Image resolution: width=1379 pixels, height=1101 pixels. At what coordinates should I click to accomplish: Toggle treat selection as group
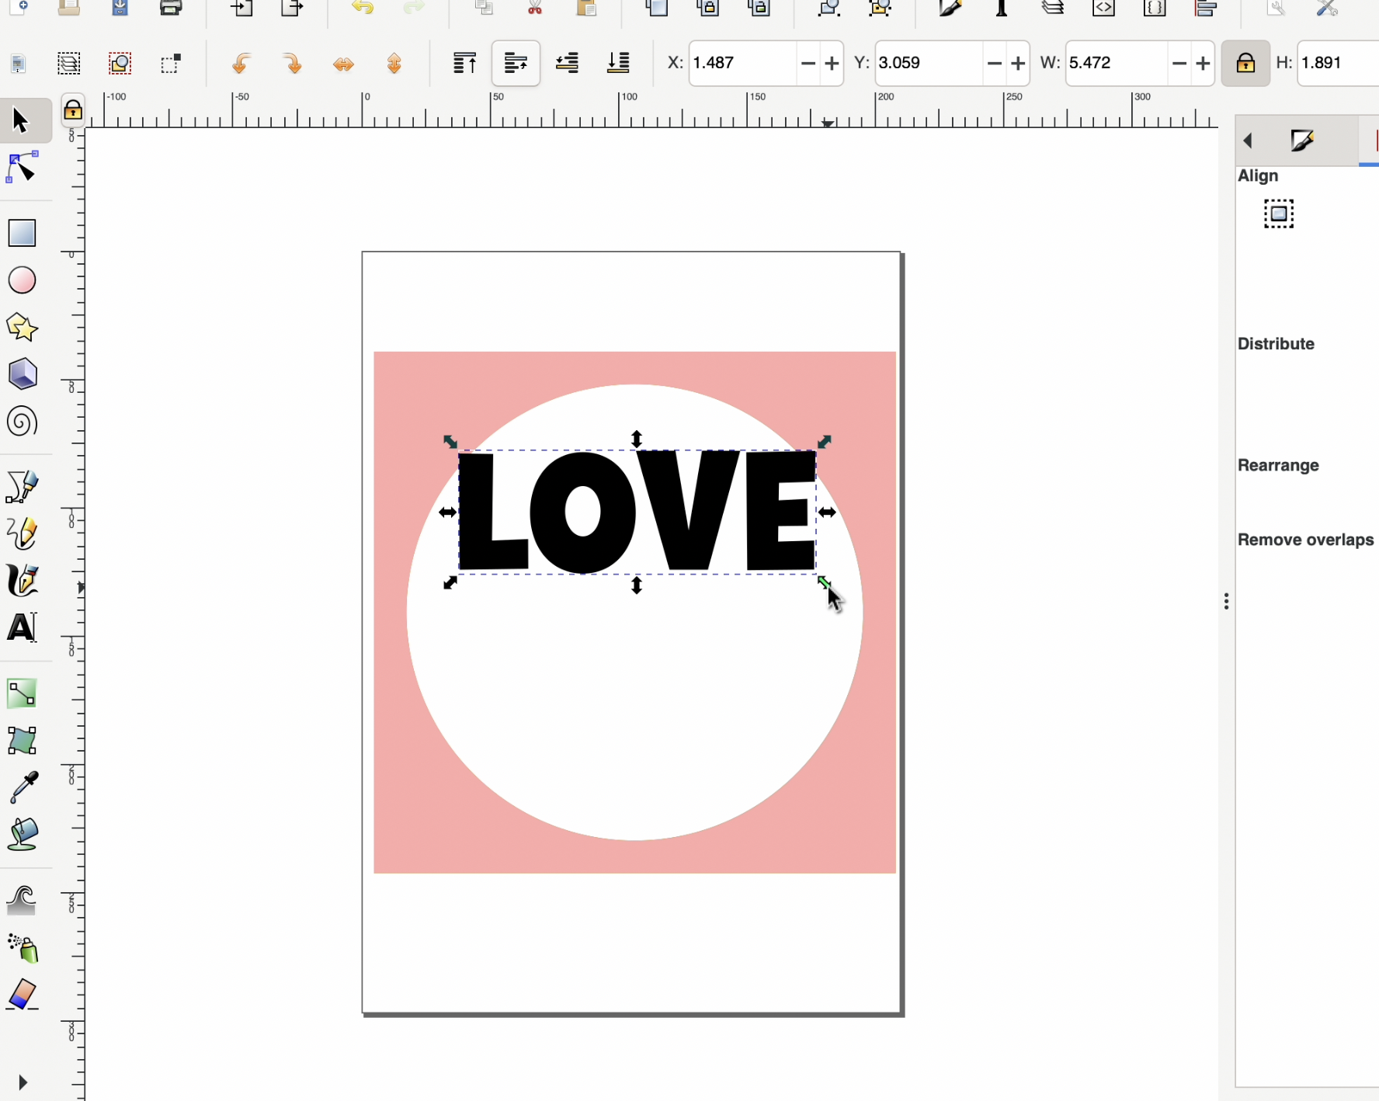point(1279,214)
